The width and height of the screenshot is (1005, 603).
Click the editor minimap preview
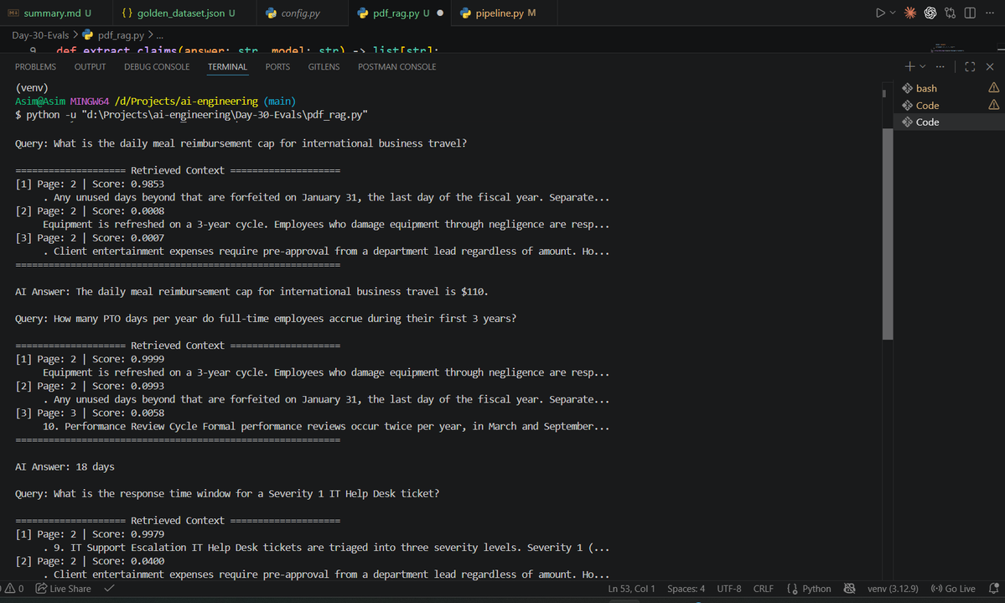tap(949, 48)
